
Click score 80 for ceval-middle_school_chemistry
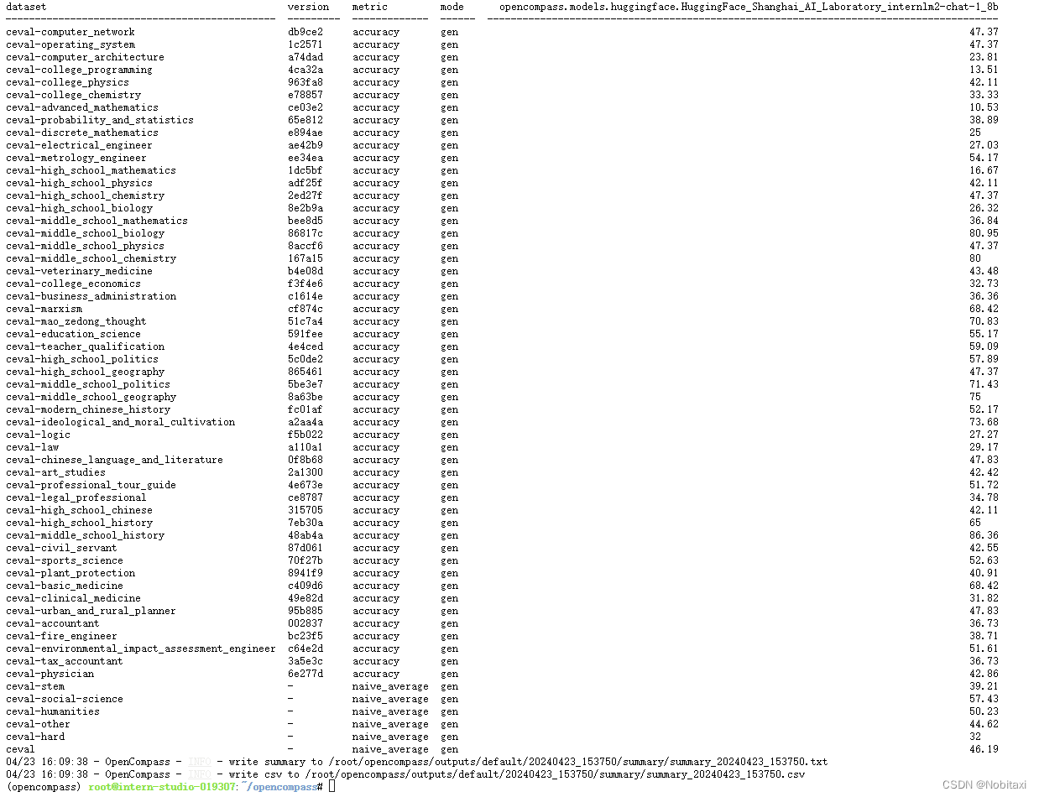tap(974, 258)
